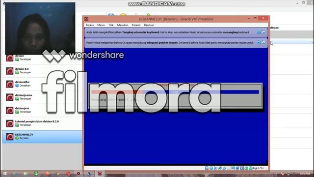This screenshot has width=314, height=177.
Task: Suppress future mouse integration notifications
Action: tap(263, 42)
